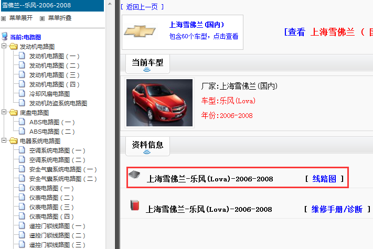Screen dimensions: 373x249
Task: Click page icon of 仪表电路图（三）
Action: point(22,207)
